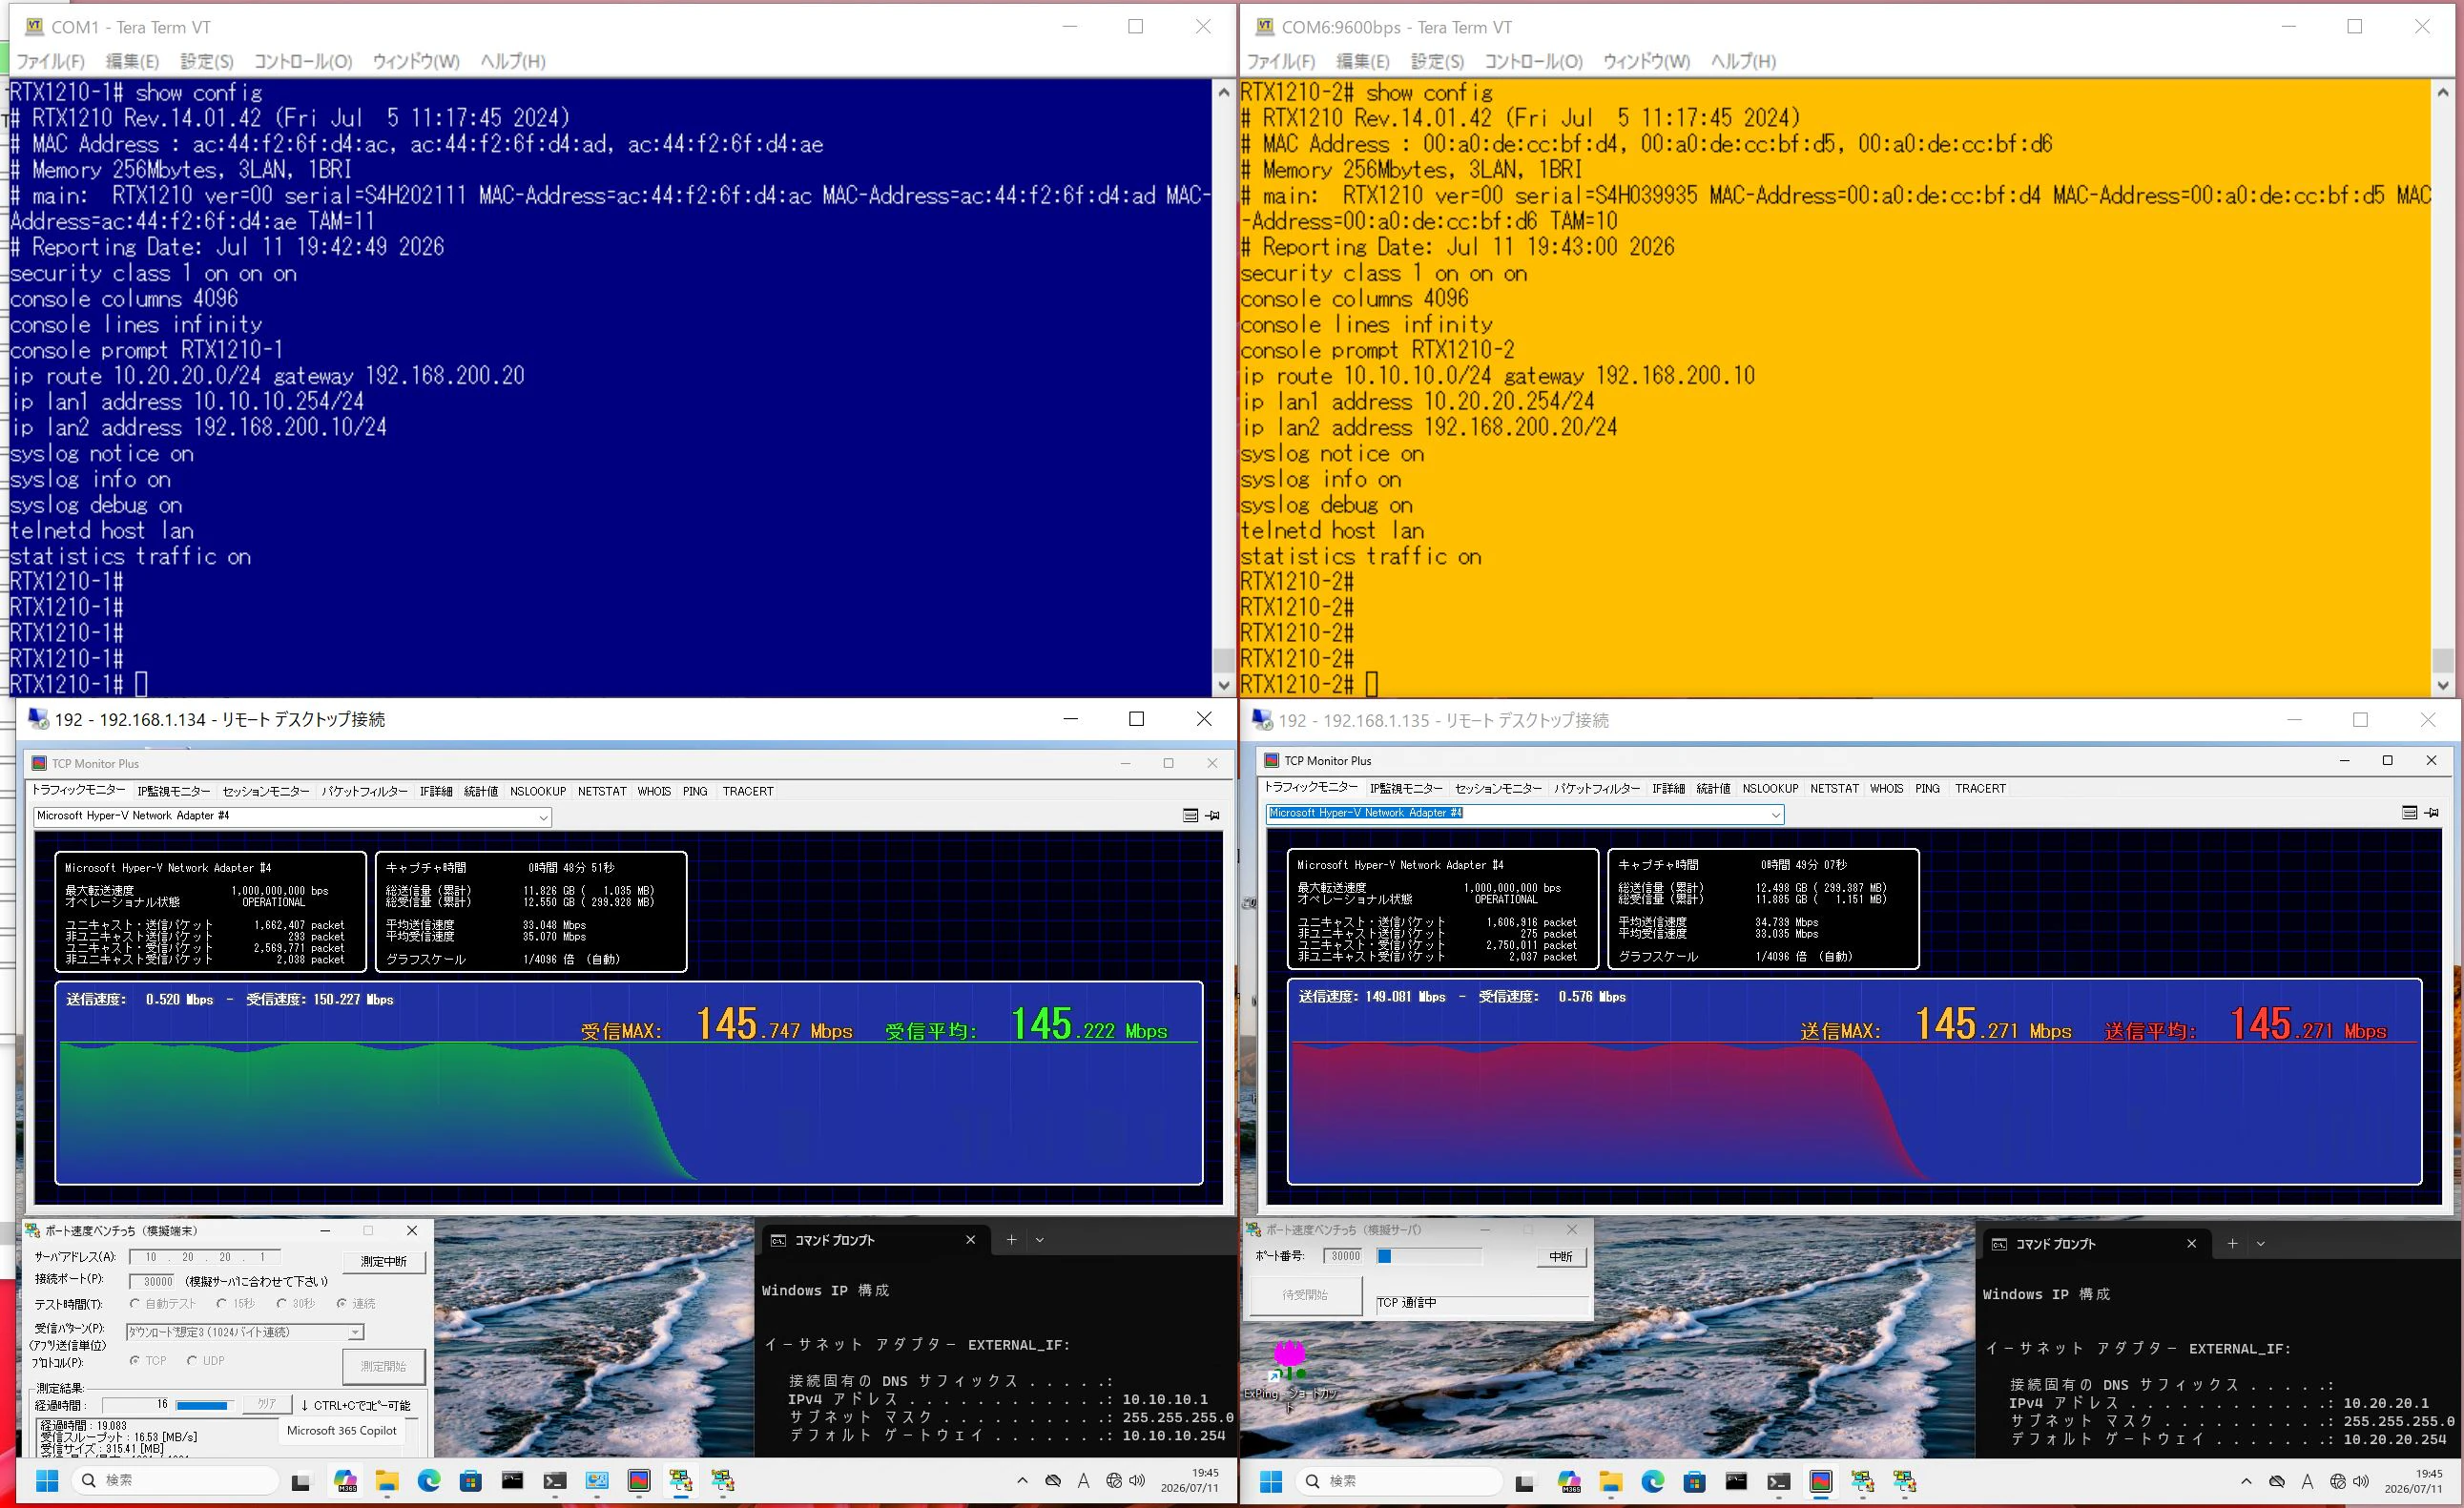This screenshot has width=2464, height=1508.
Task: Open File Explorer in 192.168.1.135 taskbar
Action: click(x=1610, y=1482)
